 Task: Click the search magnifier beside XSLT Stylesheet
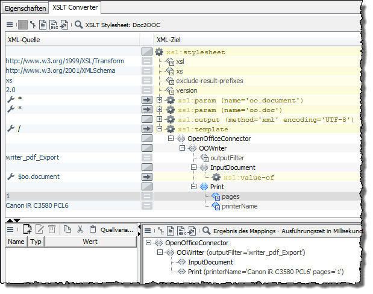79,25
